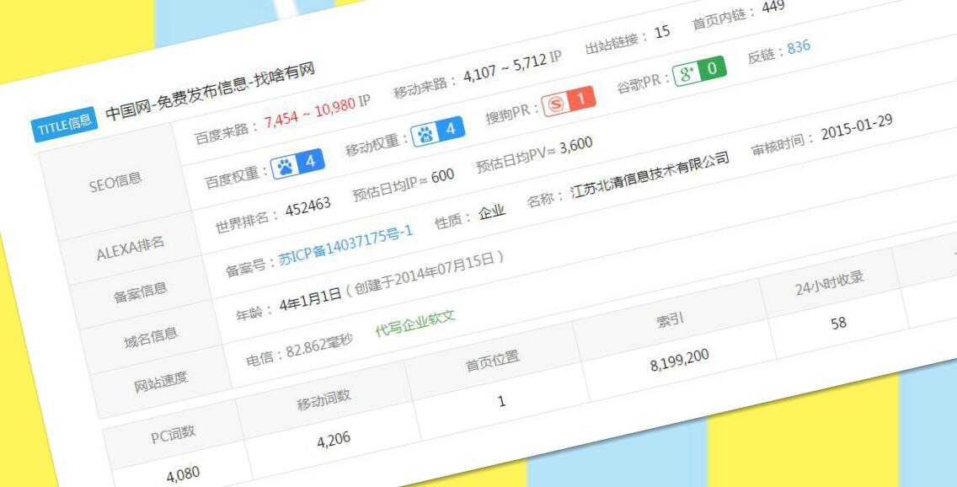
Task: Open the 代写企业软文 green link
Action: click(415, 324)
